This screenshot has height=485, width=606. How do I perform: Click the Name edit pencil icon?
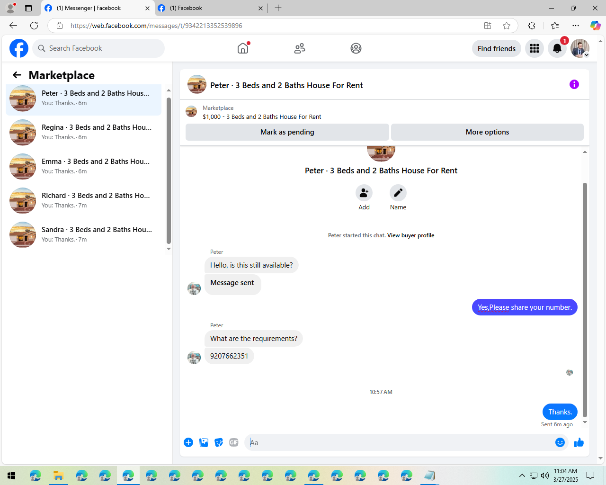tap(398, 193)
